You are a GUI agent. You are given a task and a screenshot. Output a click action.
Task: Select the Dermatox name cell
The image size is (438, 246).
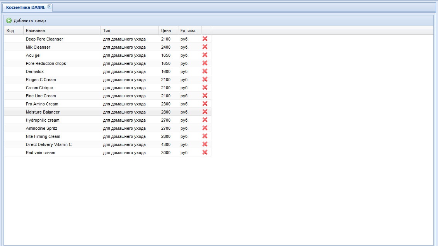pyautogui.click(x=62, y=71)
